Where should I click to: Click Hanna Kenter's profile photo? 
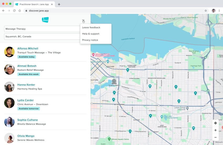[9, 87]
